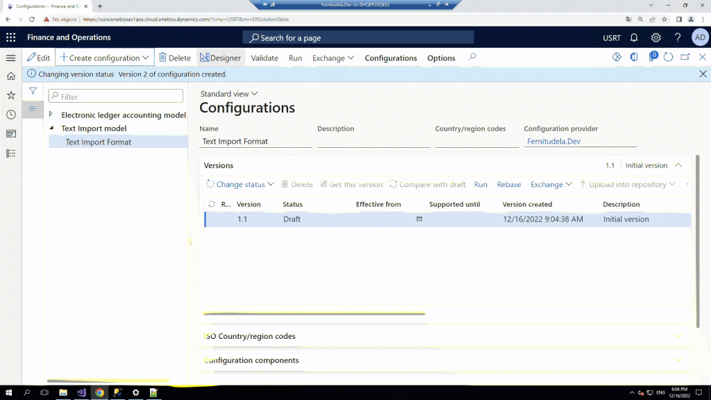Click the Rebase button in Versions
Screen dimensions: 711x400
(x=508, y=184)
